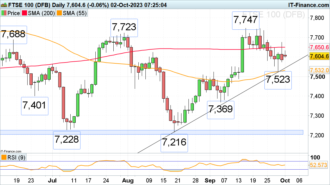This screenshot has width=330, height=185.
Task: Select the SMA (200) legend label
Action: [41, 13]
